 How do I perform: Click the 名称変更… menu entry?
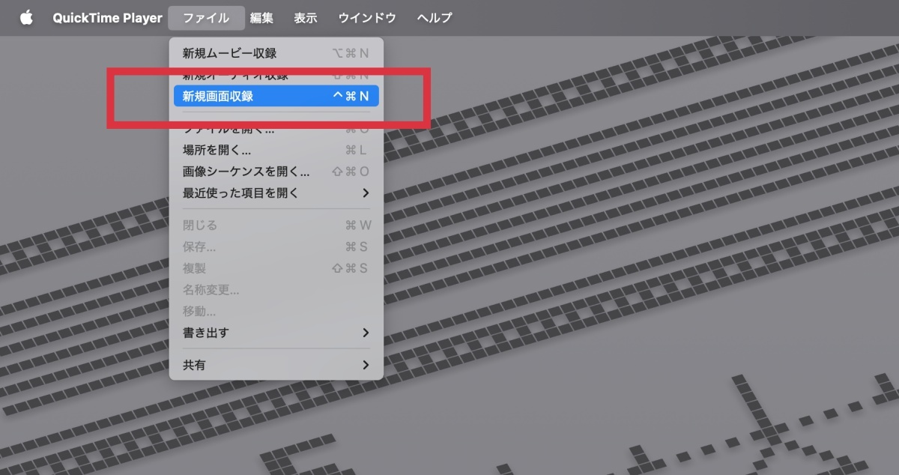point(276,289)
